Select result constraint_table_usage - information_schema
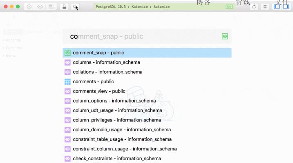Screen dimensions: 293x163 (x=147, y=139)
